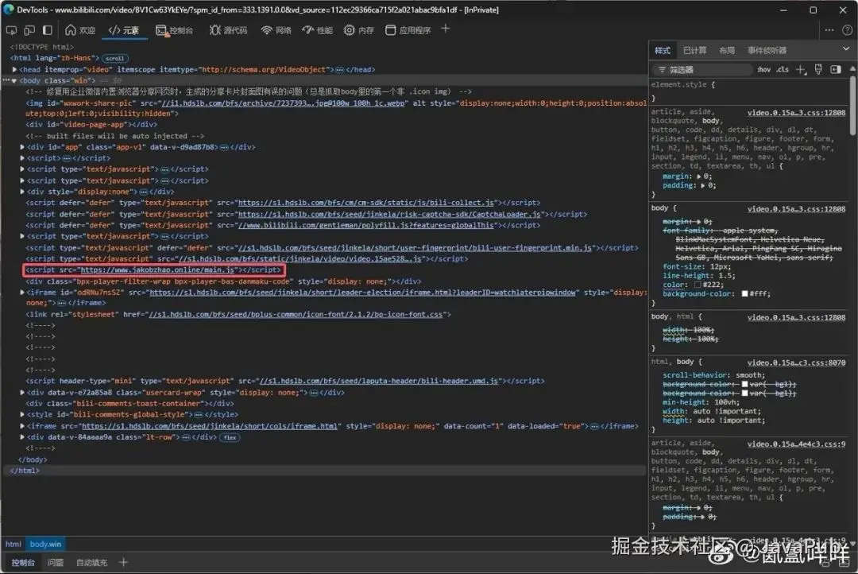The width and height of the screenshot is (858, 574).
Task: Toggle .cls element classes editor
Action: pos(783,70)
